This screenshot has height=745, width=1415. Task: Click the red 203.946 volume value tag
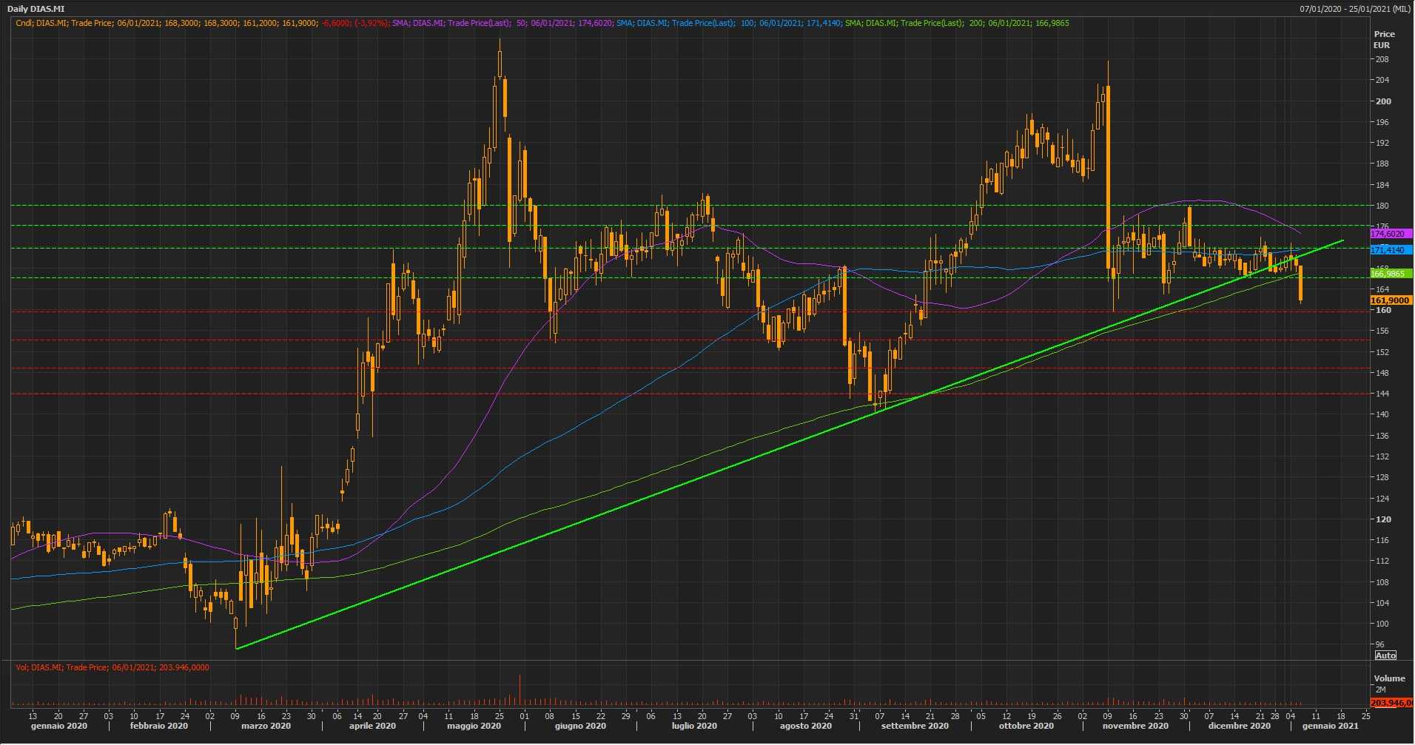pos(1391,702)
